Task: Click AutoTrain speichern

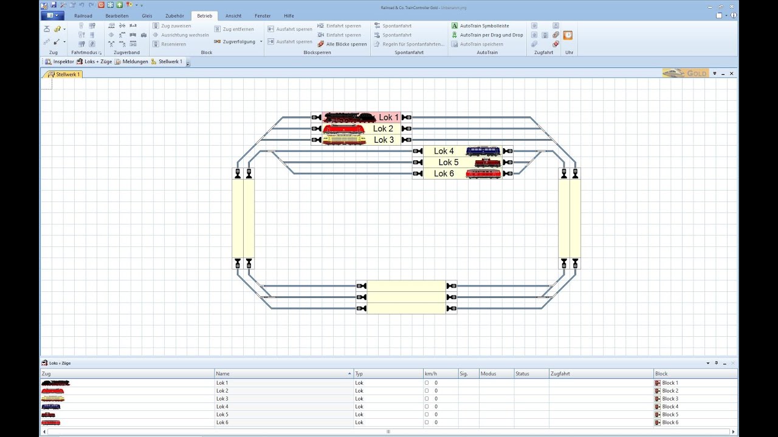Action: (477, 44)
